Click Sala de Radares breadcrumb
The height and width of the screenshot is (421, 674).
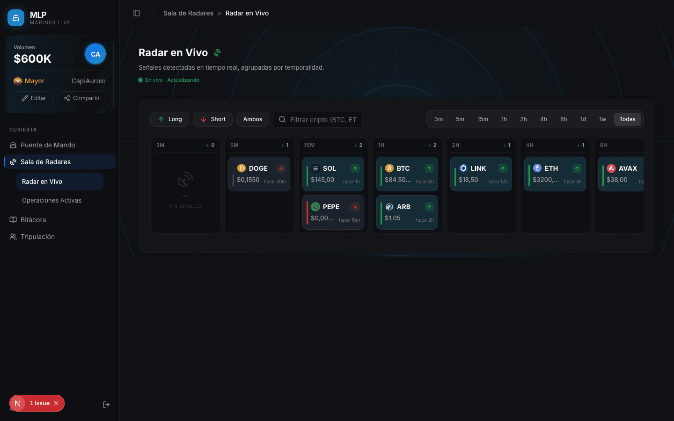tap(188, 13)
